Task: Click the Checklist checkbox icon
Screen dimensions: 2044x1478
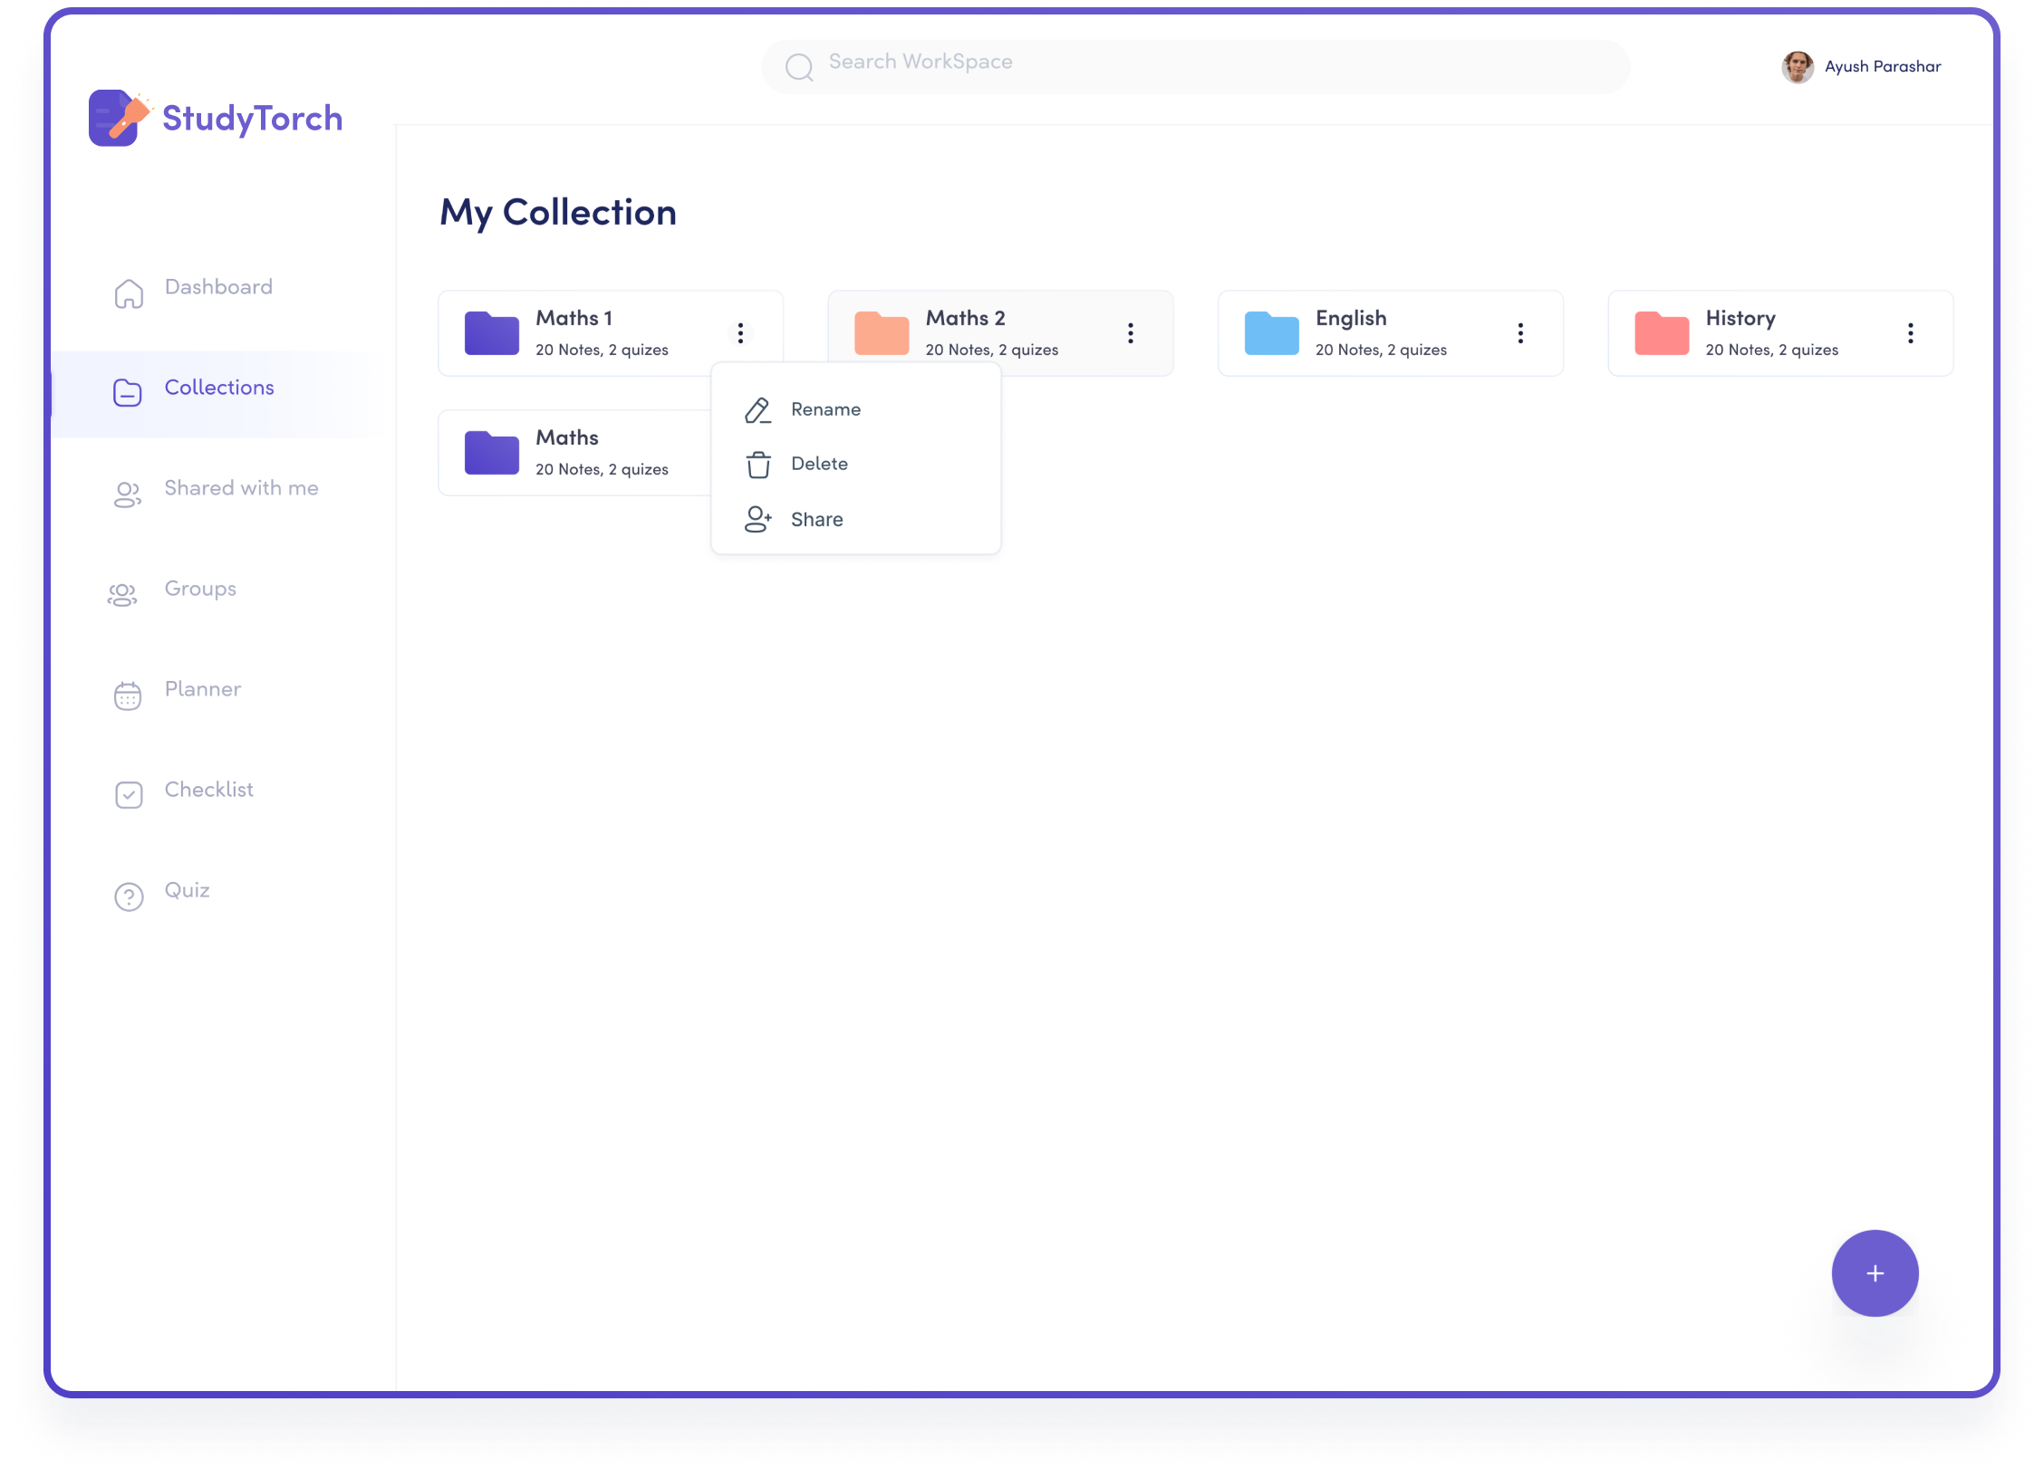Action: pos(129,795)
